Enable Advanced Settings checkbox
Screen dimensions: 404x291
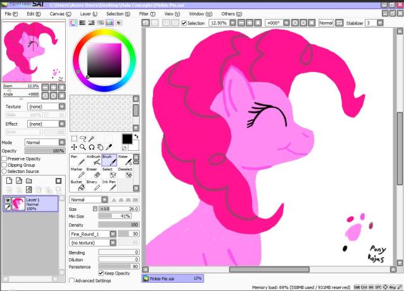[x=72, y=280]
